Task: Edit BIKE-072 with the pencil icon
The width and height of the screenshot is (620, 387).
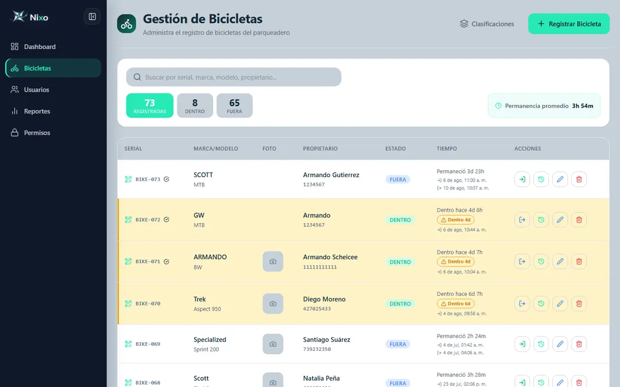Action: (560, 220)
